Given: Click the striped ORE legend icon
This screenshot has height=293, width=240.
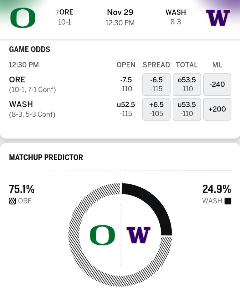Looking at the screenshot, I should coord(13,201).
